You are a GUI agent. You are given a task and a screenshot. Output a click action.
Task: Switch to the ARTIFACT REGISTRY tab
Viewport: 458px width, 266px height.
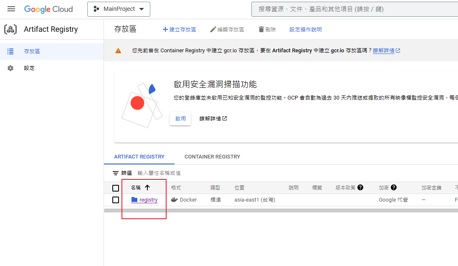click(139, 157)
